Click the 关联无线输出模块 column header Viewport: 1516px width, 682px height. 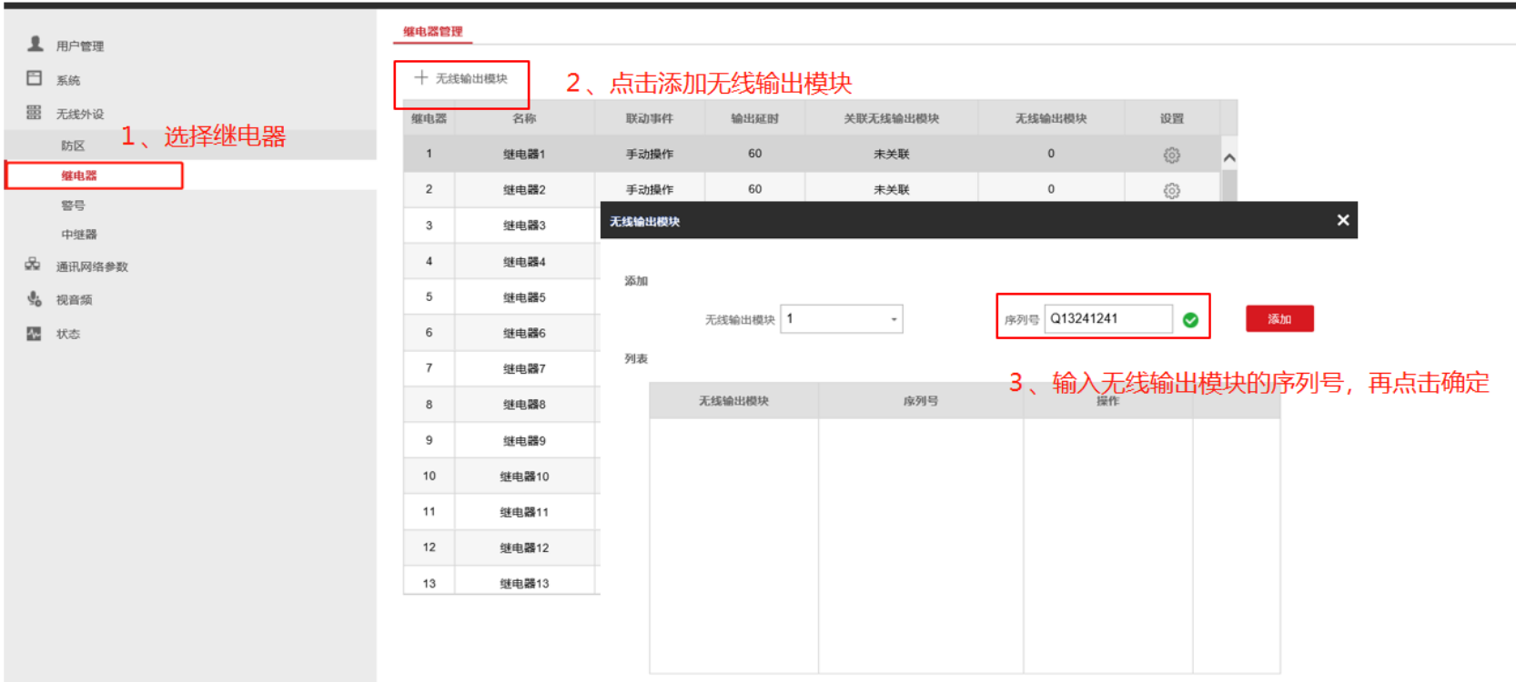tap(891, 118)
